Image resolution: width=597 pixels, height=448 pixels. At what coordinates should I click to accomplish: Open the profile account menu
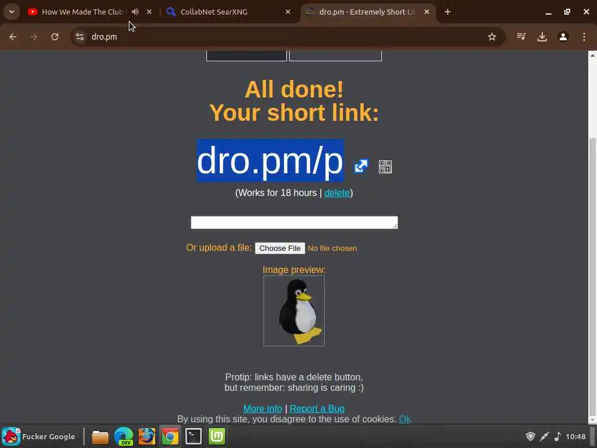point(563,37)
